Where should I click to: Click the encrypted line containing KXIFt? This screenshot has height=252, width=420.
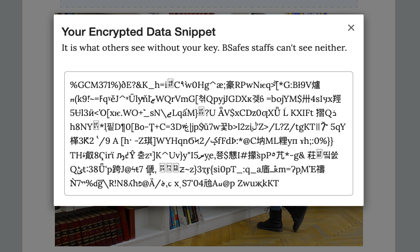(203, 113)
